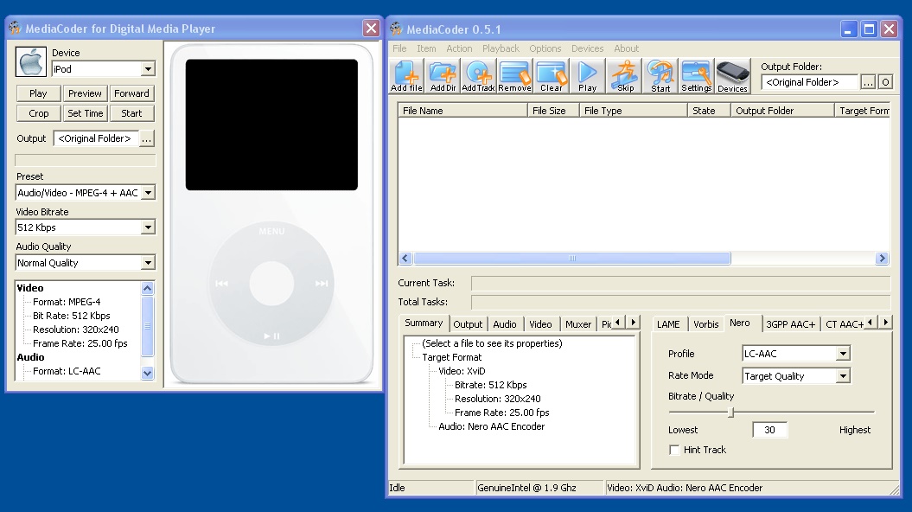Click the iPod video preview screen
This screenshot has width=912, height=512.
tap(271, 125)
